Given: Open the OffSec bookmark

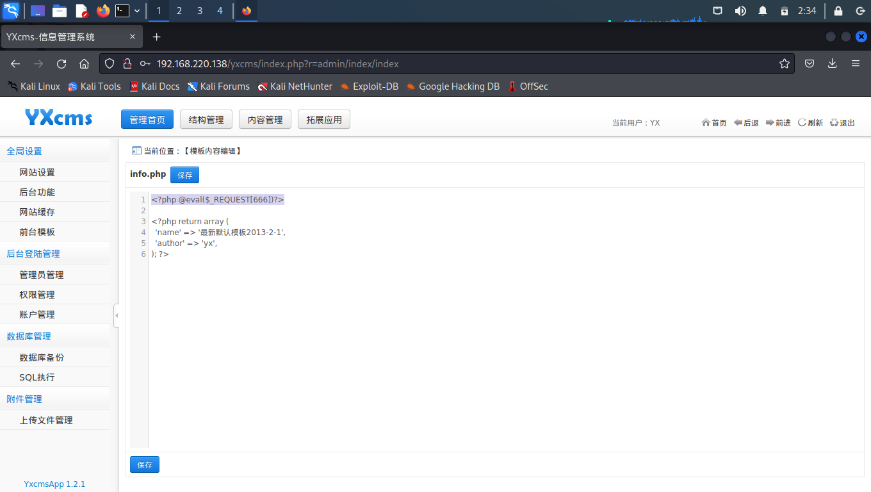Looking at the screenshot, I should [528, 86].
